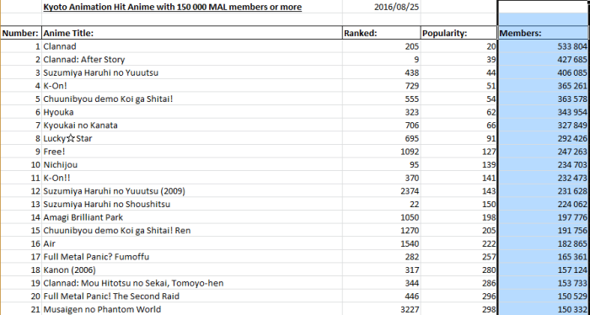Click the Hyouka title cell
This screenshot has width=590, height=315.
[x=192, y=112]
